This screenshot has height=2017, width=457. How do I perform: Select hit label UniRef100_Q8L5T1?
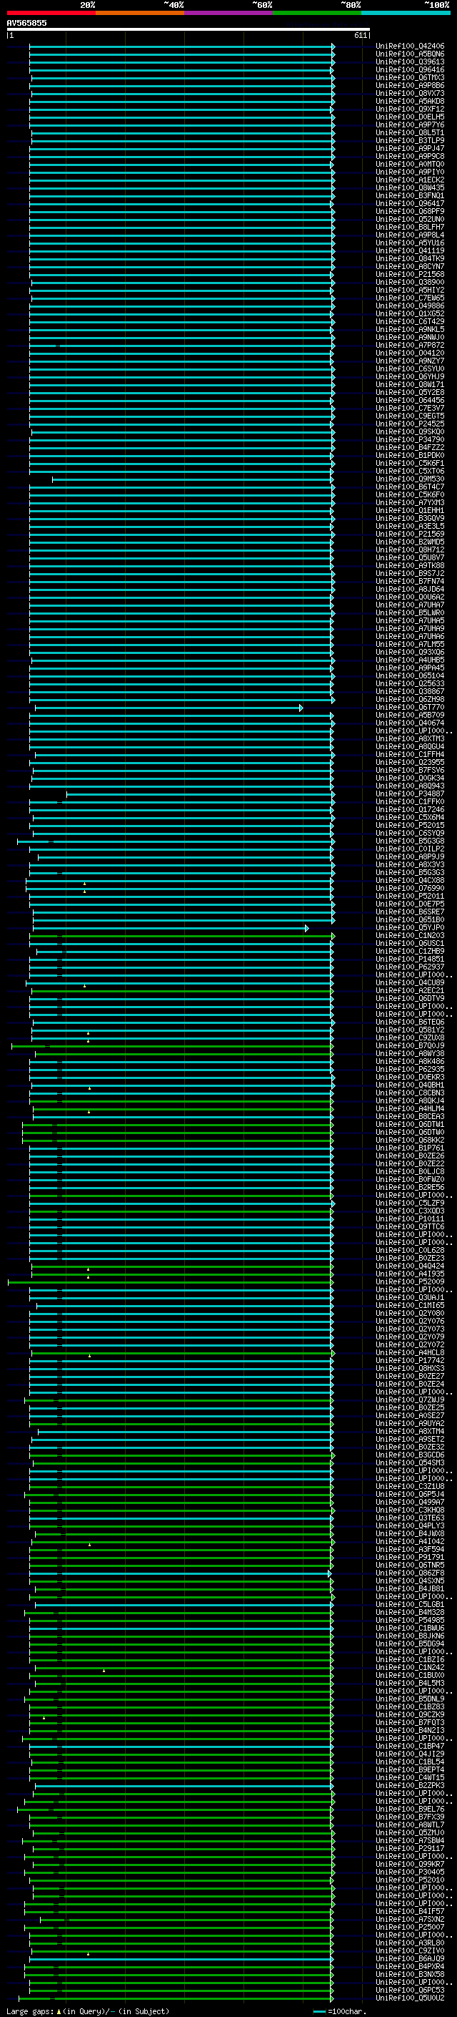click(410, 132)
